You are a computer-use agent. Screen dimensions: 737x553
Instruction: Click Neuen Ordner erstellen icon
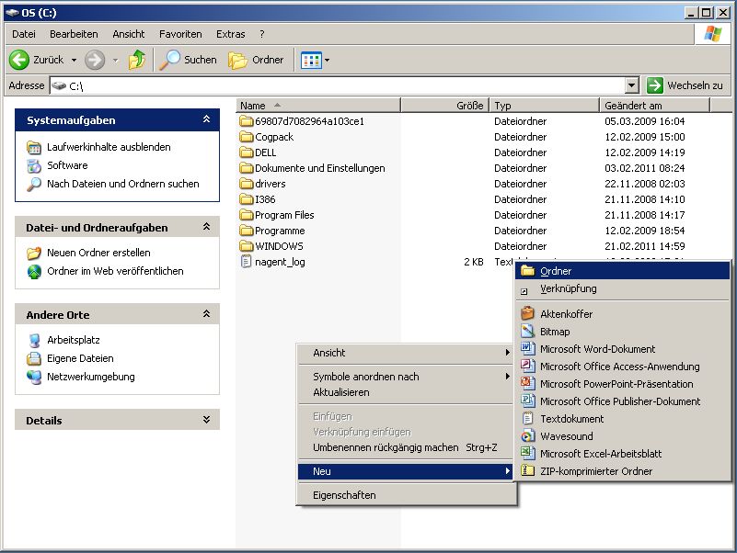pyautogui.click(x=34, y=253)
